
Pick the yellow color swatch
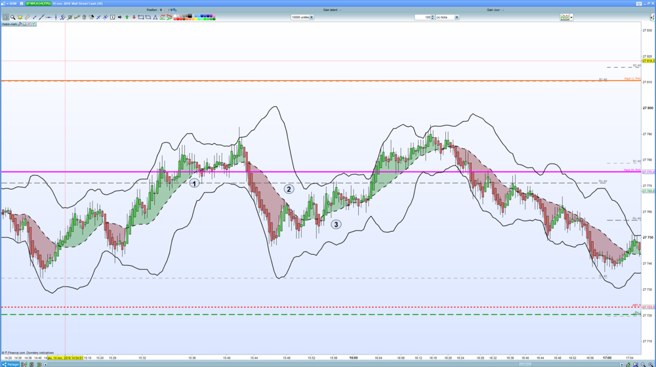195,19
